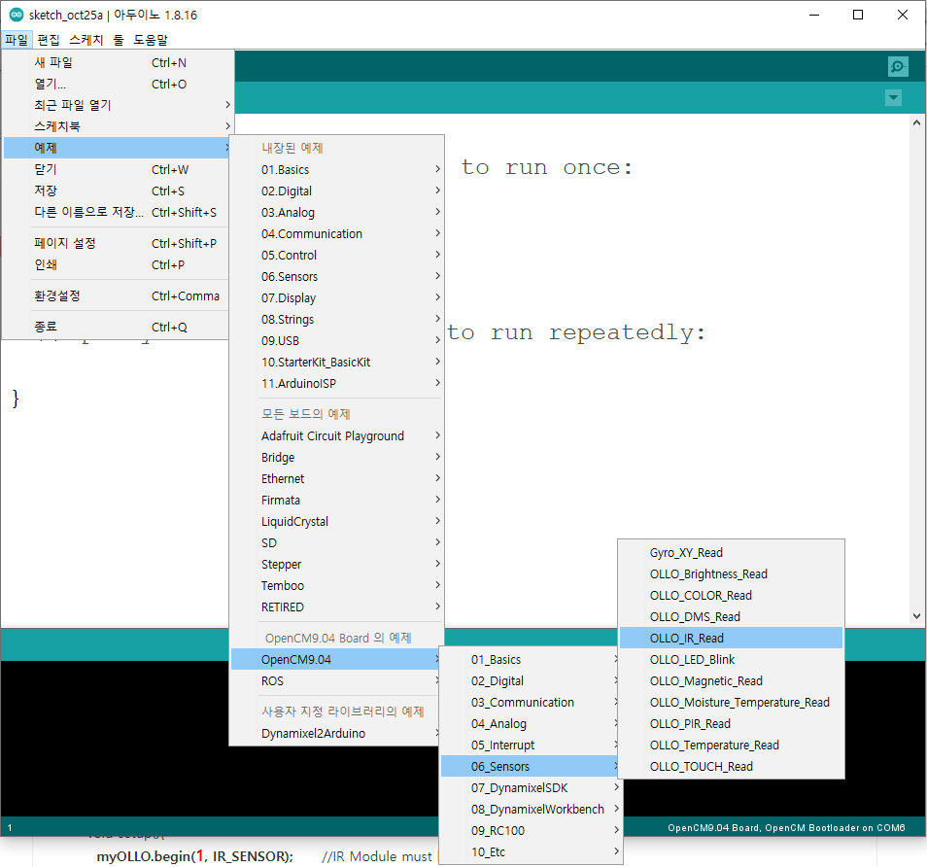Open the tab dropdown arrow button
This screenshot has height=867, width=927.
[x=893, y=97]
